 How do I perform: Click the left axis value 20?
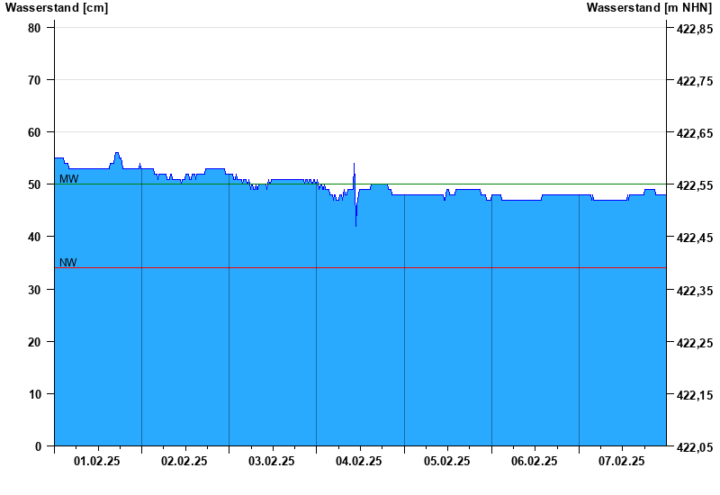(34, 342)
